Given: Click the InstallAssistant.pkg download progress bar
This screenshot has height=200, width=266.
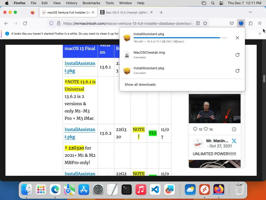Looking at the screenshot, I should (x=181, y=37).
